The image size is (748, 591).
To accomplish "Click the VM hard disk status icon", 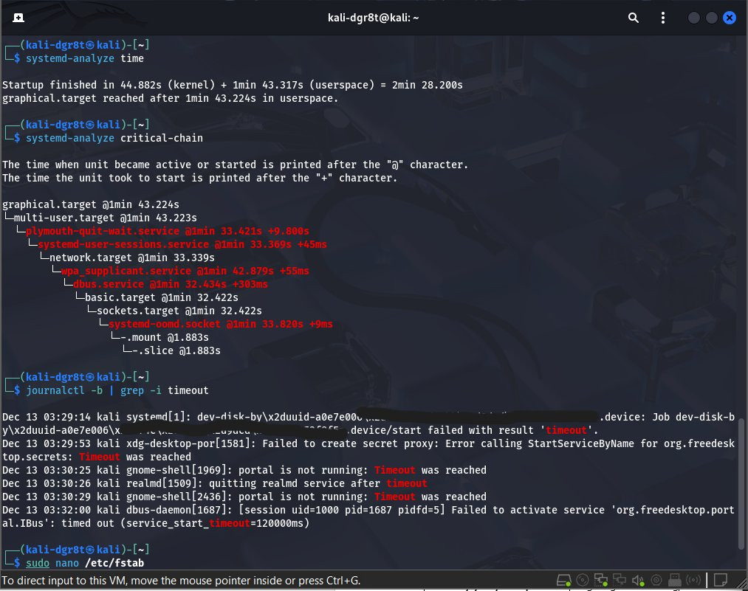I will (564, 580).
